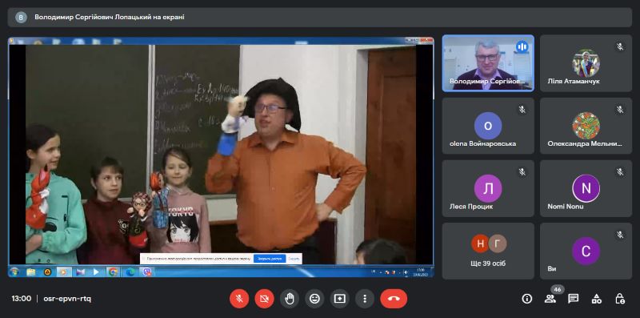Image resolution: width=640 pixels, height=318 pixels.
Task: Click AIMP player icon in shared taskbar
Action: pyautogui.click(x=47, y=272)
